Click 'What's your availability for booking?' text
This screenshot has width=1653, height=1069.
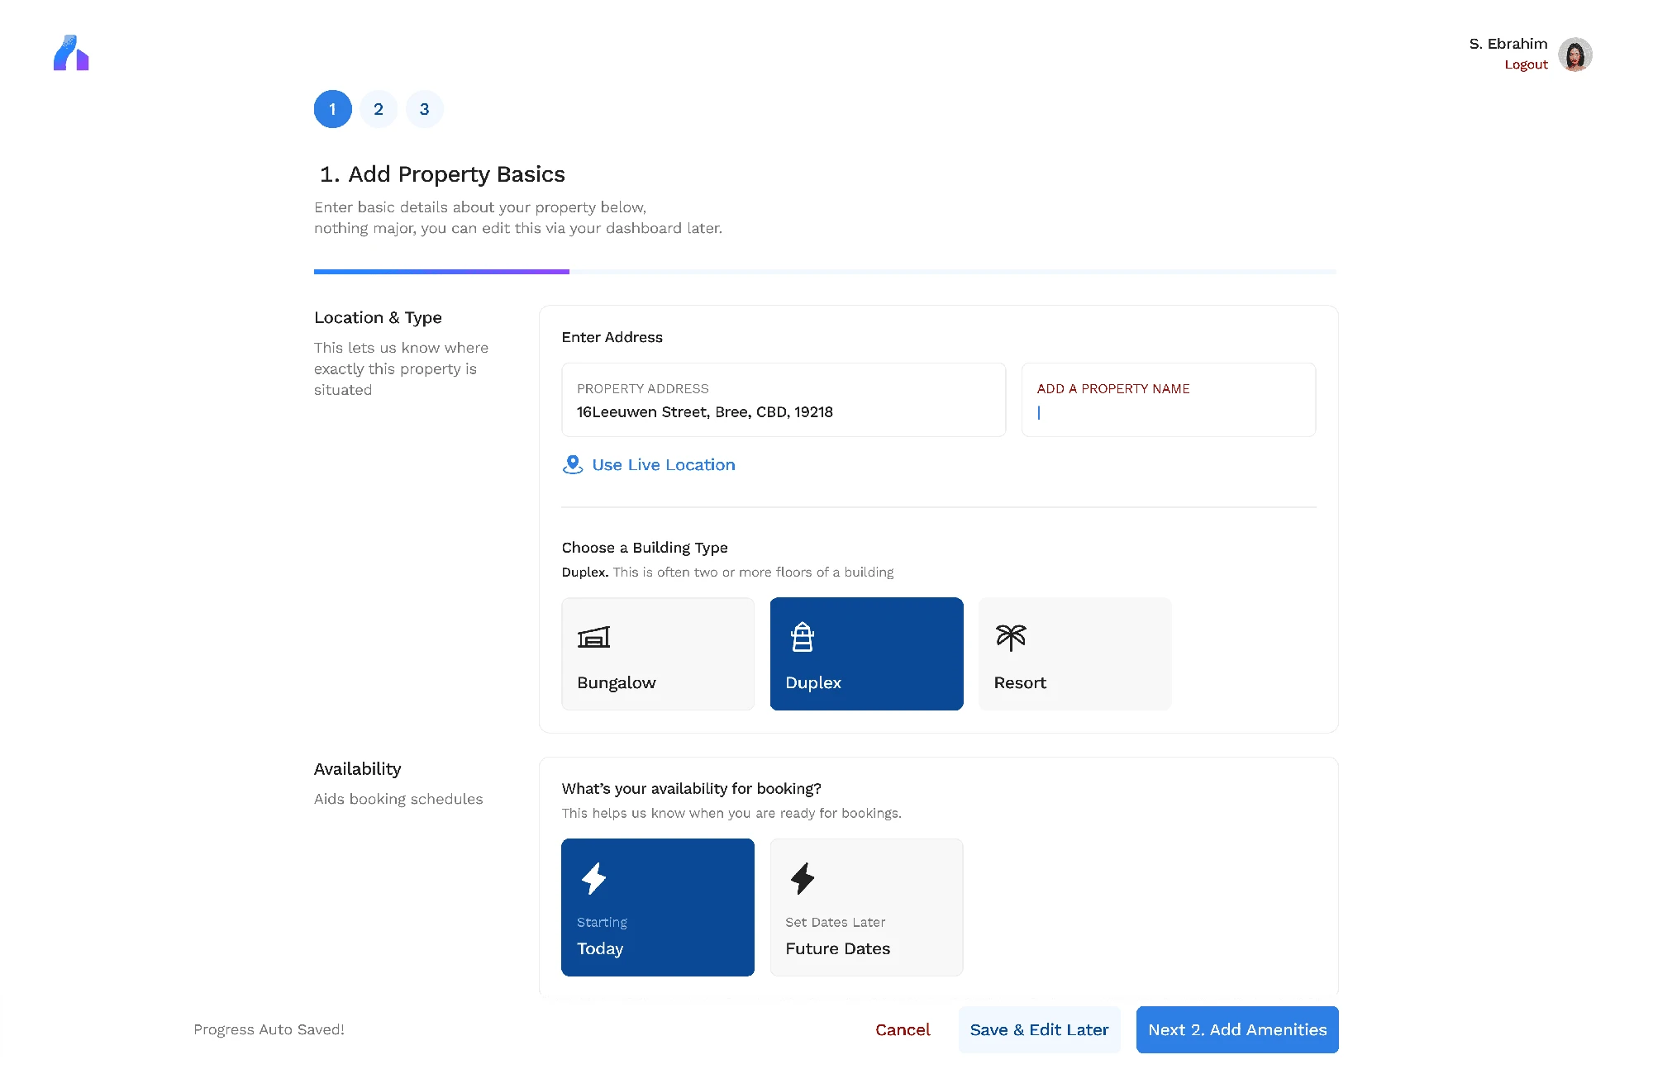click(691, 789)
